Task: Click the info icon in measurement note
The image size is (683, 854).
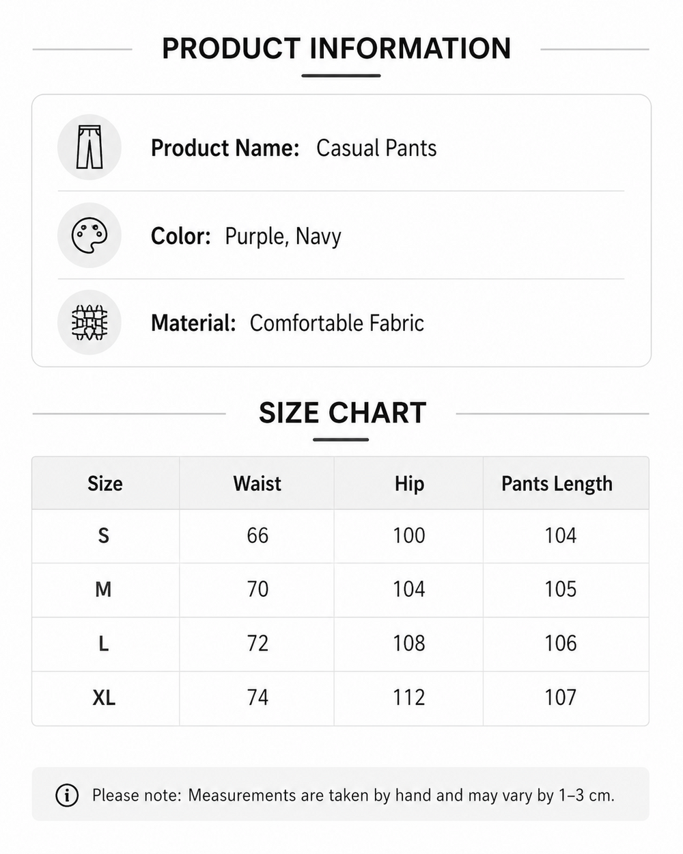Action: click(x=67, y=795)
